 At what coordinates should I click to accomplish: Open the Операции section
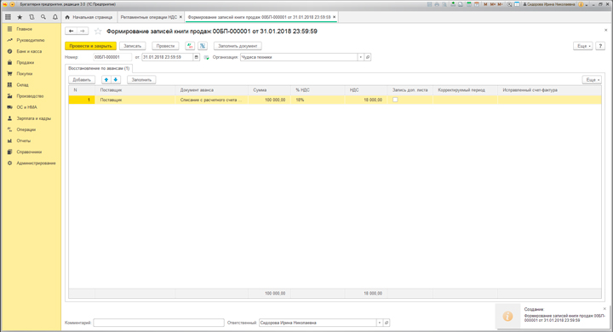click(x=26, y=129)
